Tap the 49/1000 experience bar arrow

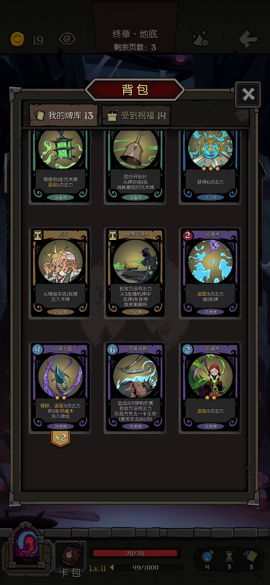point(112,567)
